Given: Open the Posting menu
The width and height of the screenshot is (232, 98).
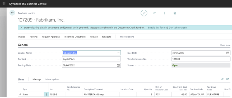Looking at the screenshot, I should (34, 37).
